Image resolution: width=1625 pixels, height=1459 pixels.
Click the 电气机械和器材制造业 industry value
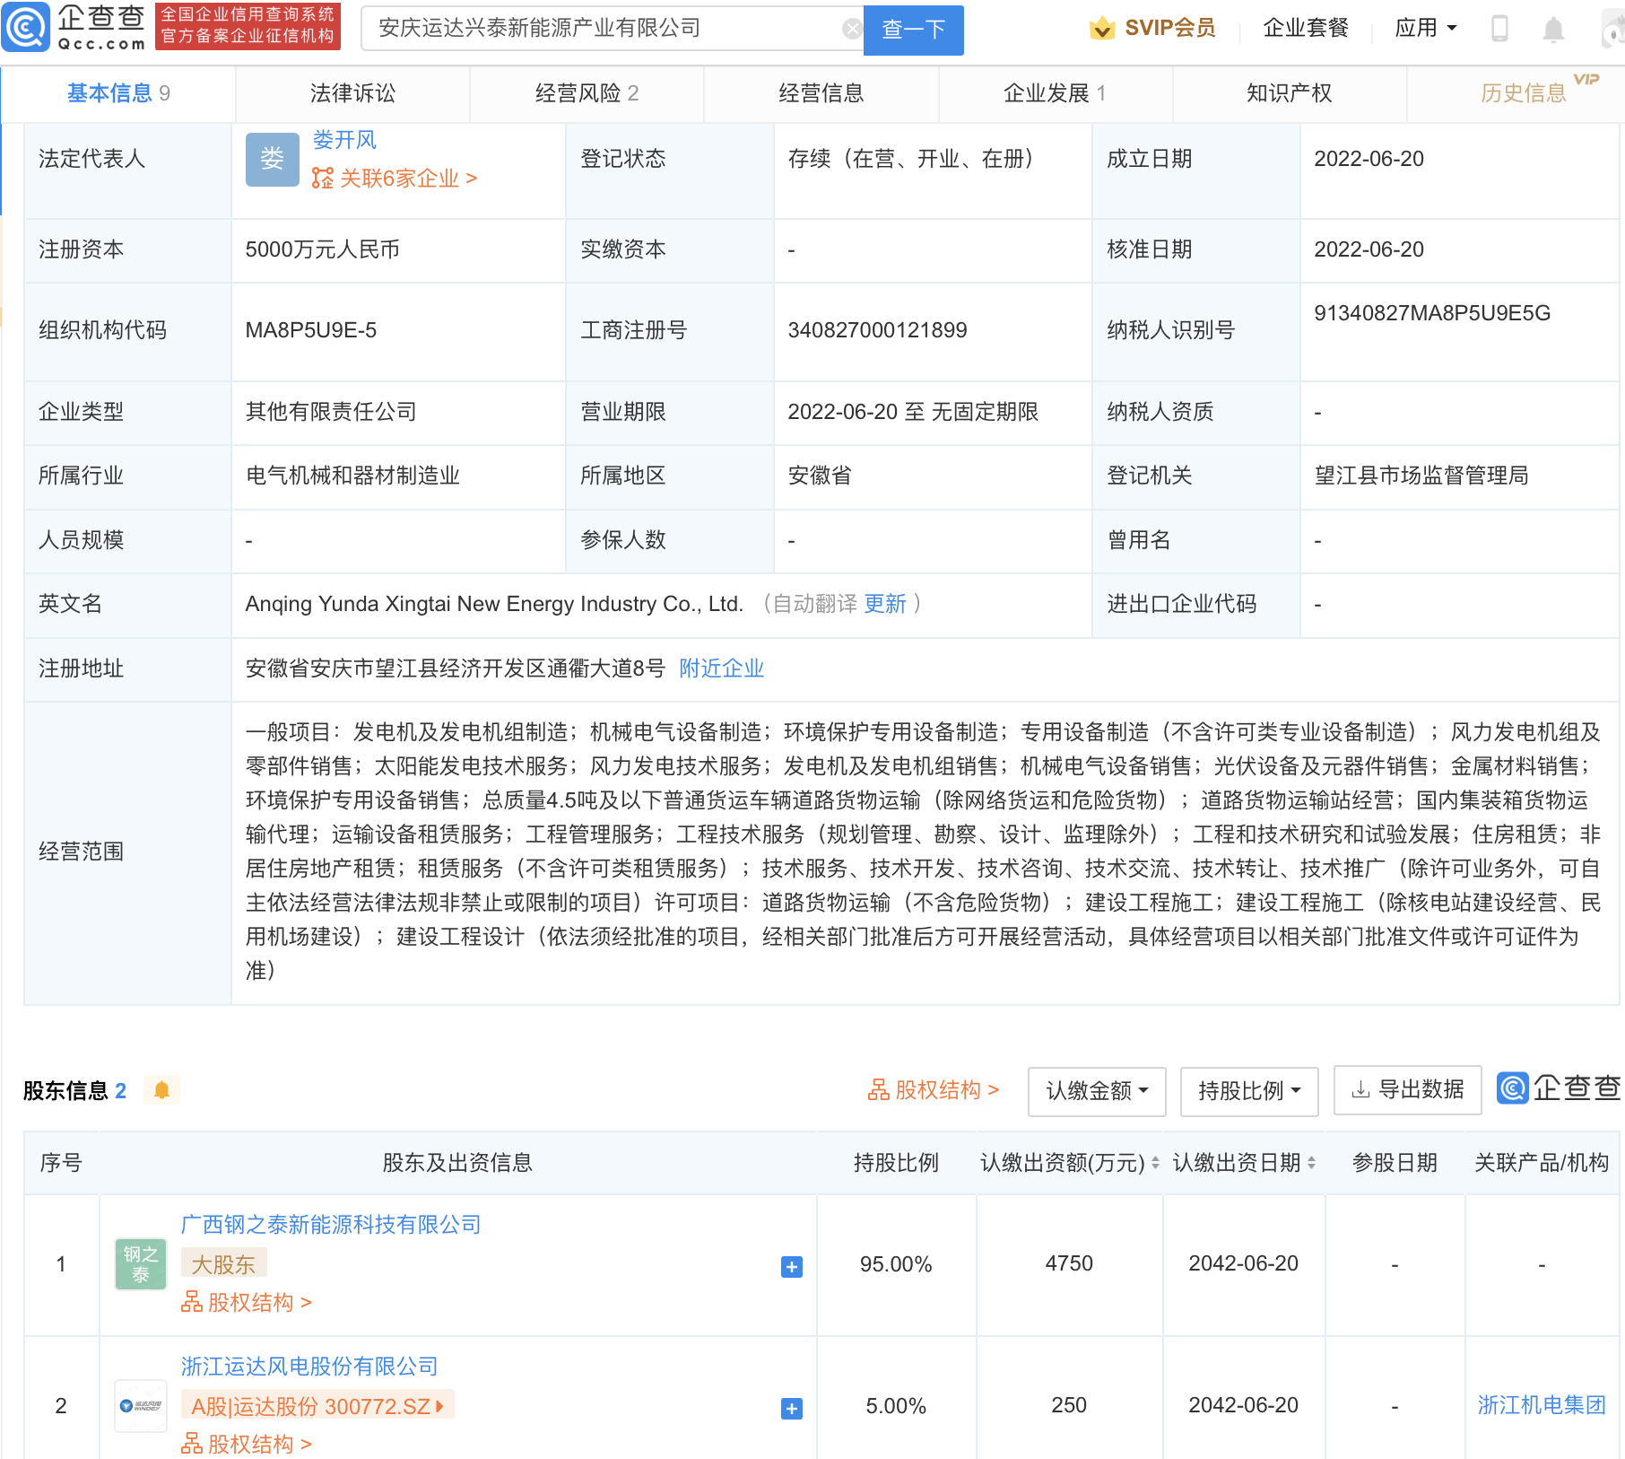(x=352, y=476)
